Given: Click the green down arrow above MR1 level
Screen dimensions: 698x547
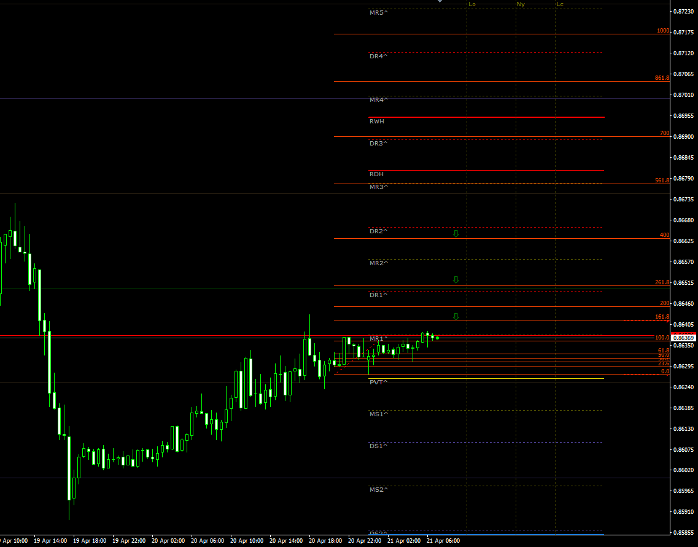Looking at the screenshot, I should (x=456, y=316).
